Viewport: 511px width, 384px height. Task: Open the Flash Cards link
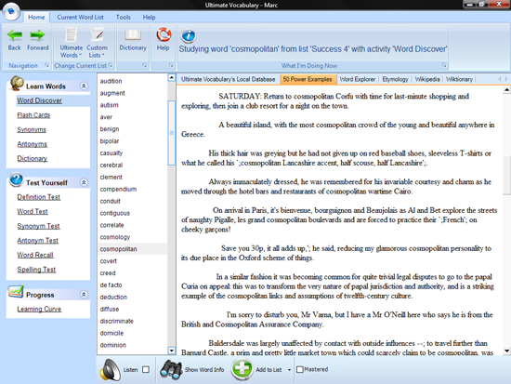click(33, 115)
